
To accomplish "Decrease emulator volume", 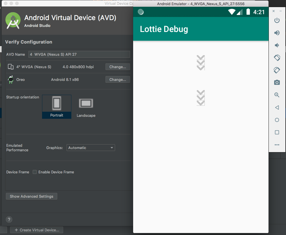I will click(x=277, y=45).
